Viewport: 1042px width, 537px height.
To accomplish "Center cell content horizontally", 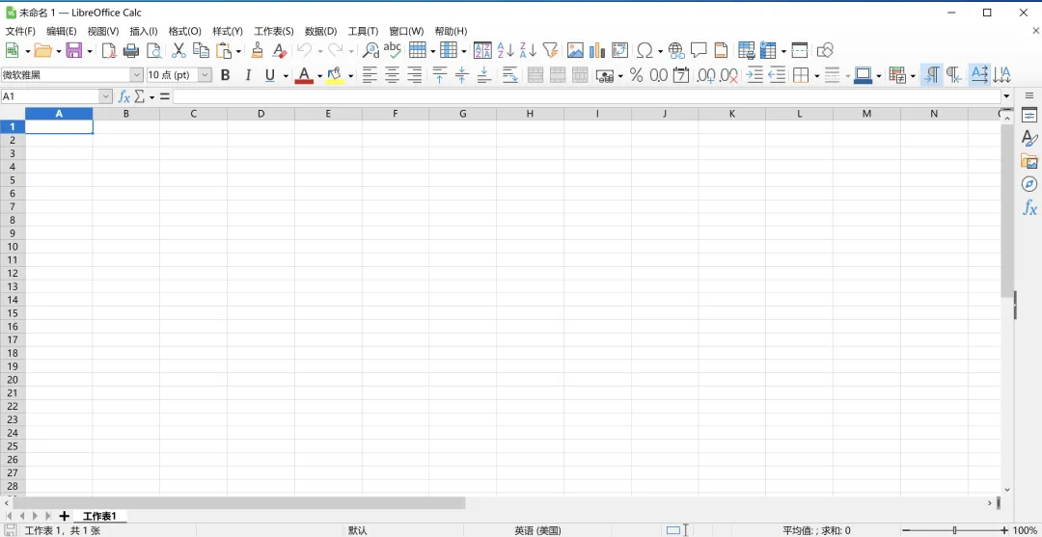I will (392, 75).
